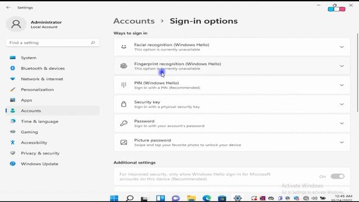Expand Facial recognition chevron
Screen dimensions: 359x202
click(x=342, y=47)
